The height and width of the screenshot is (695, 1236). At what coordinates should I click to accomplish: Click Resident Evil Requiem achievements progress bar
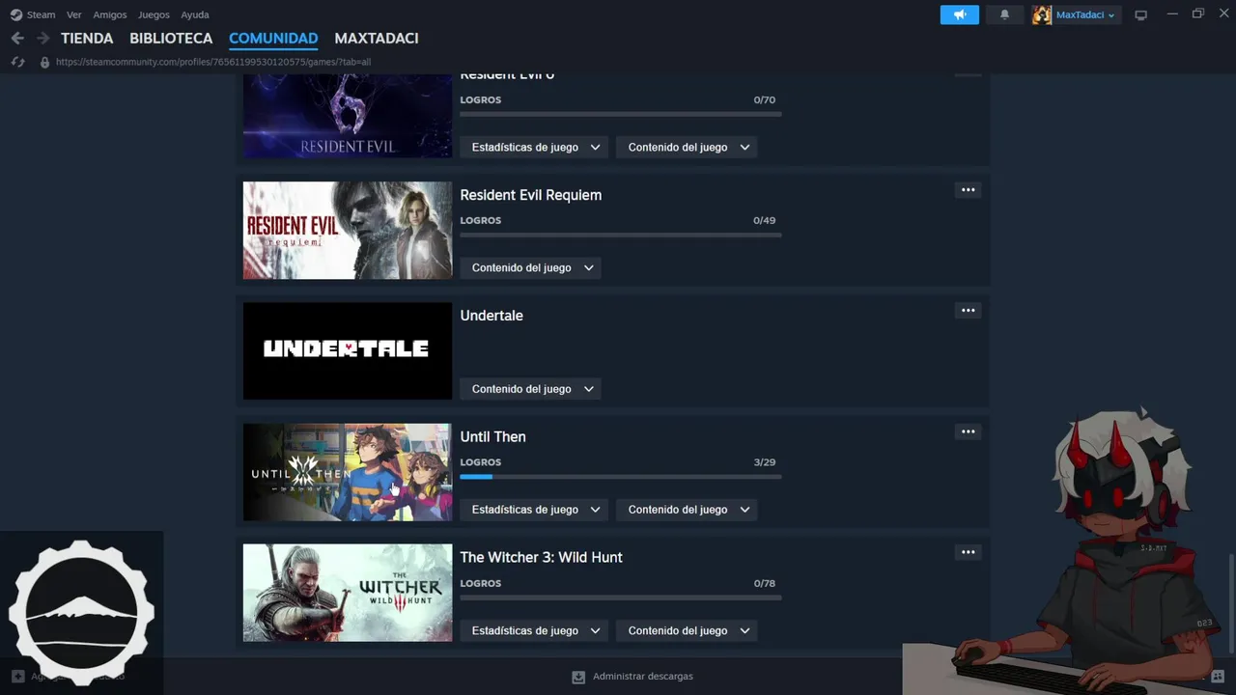point(621,235)
